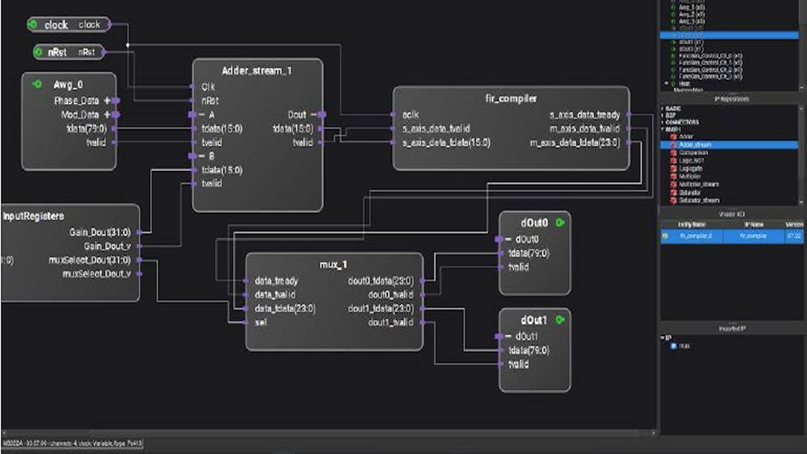
Task: Select Multiplier_stream in the MATH list
Action: 699,184
